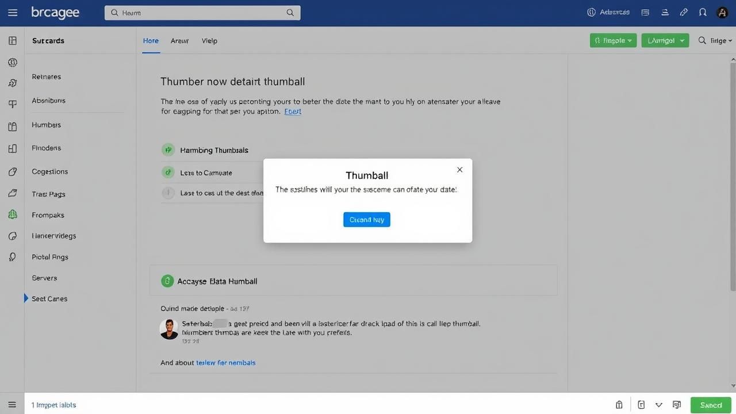The image size is (736, 414).
Task: Switch to the Vielp tab
Action: 209,41
